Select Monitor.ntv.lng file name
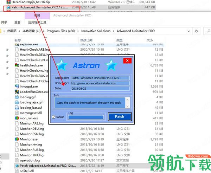Screen dimensions: 211x173 pyautogui.click(x=31, y=145)
